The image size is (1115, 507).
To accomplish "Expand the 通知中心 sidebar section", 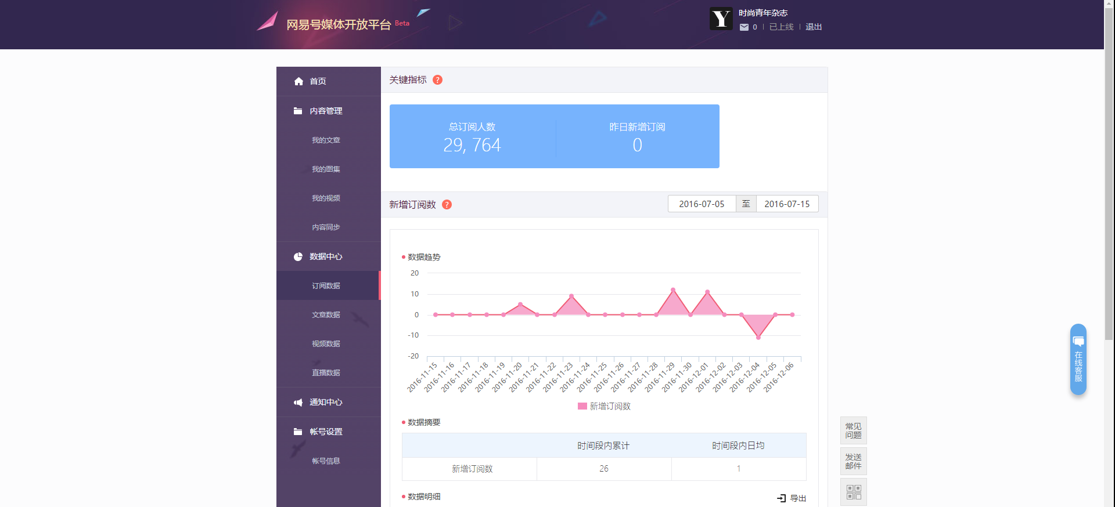I will point(326,402).
